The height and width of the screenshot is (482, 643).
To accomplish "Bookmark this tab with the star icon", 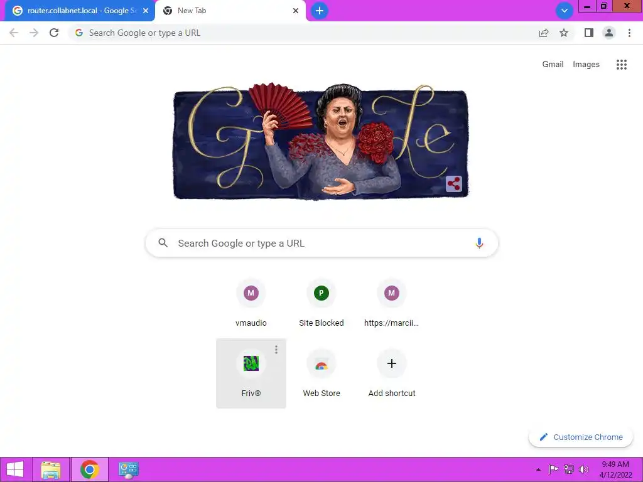I will (564, 33).
